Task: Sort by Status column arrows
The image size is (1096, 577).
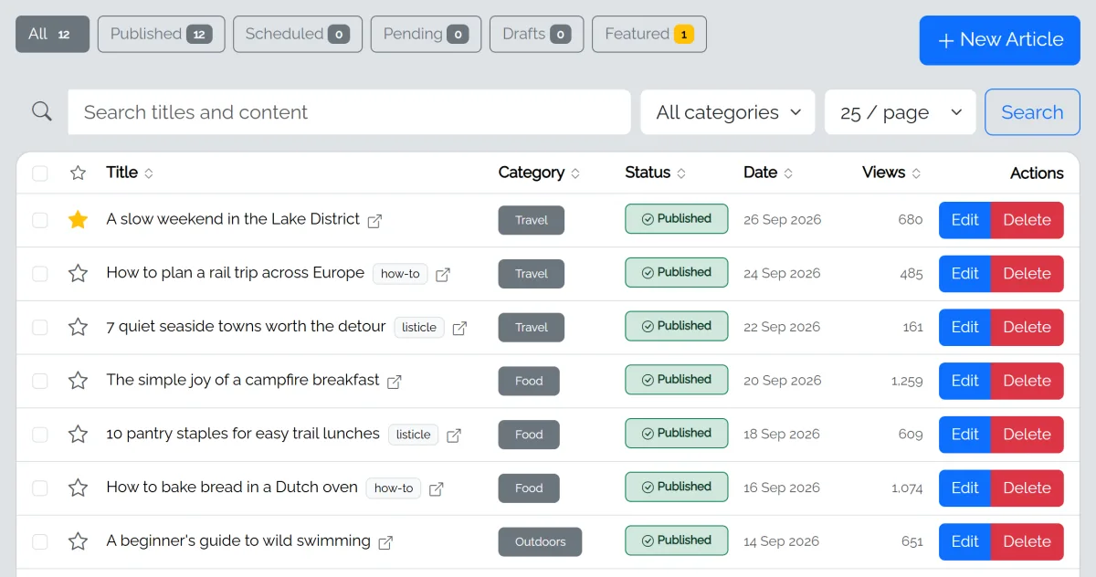Action: (681, 173)
